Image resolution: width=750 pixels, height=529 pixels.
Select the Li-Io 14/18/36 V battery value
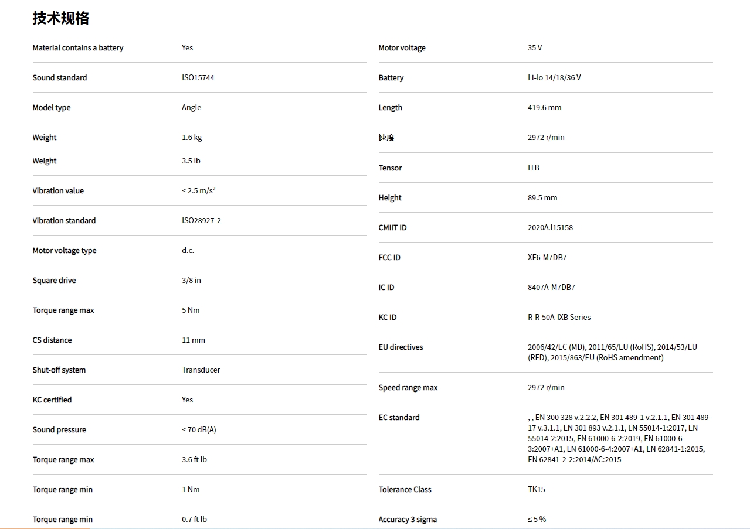click(554, 77)
